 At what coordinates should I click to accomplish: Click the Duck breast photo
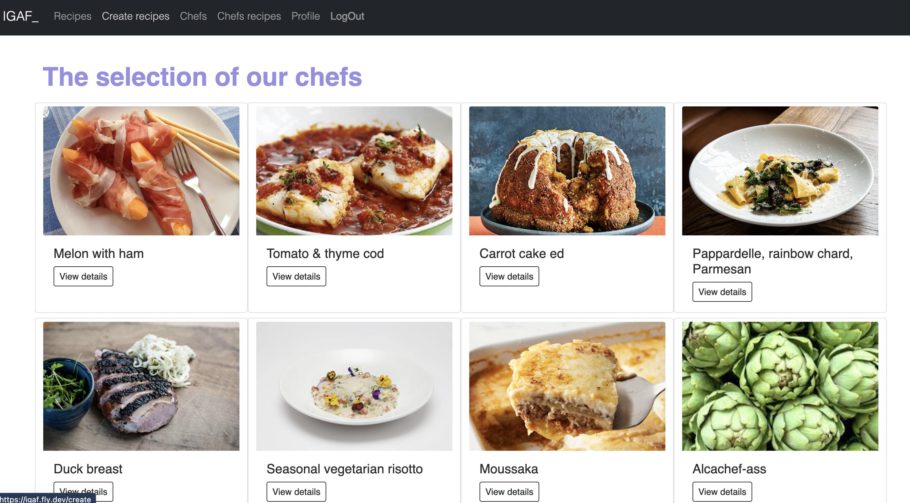pos(141,386)
